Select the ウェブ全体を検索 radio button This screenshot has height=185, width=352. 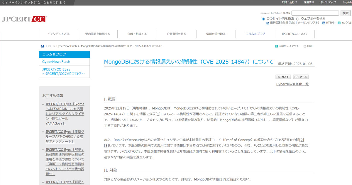pos(298,19)
